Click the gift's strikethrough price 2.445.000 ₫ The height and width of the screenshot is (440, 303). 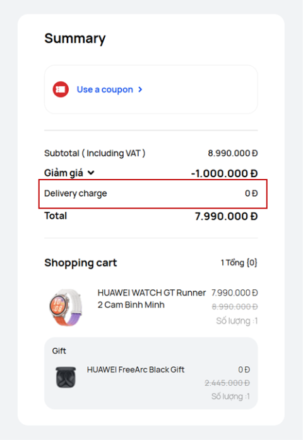point(227,383)
